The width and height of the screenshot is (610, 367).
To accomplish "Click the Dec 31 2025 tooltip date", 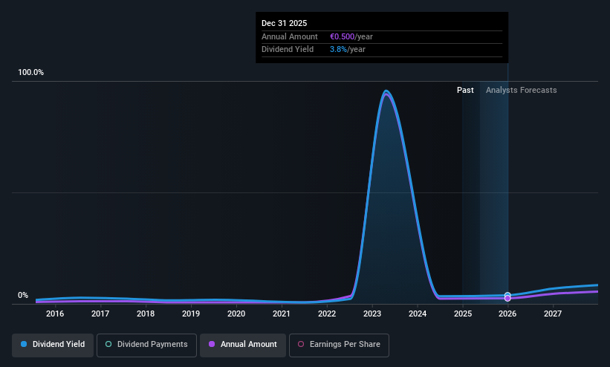I will click(284, 23).
